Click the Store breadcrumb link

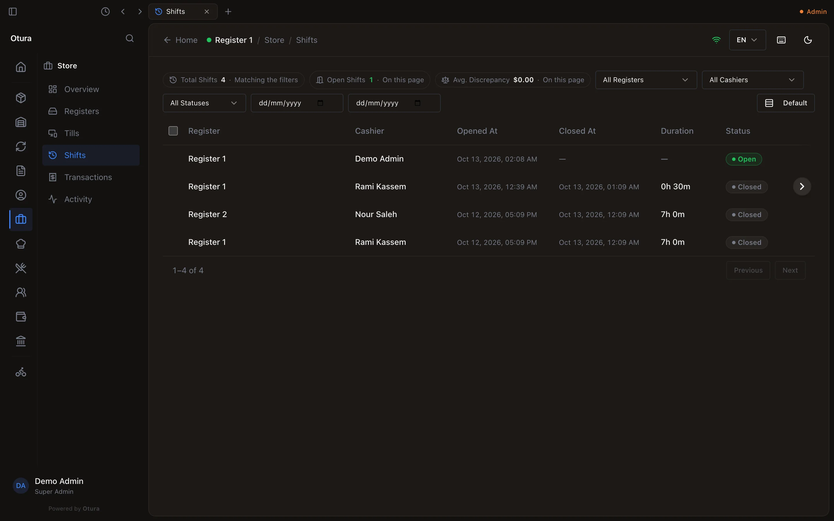[274, 40]
